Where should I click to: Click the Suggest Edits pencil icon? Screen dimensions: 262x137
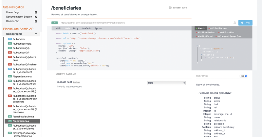[170, 7]
